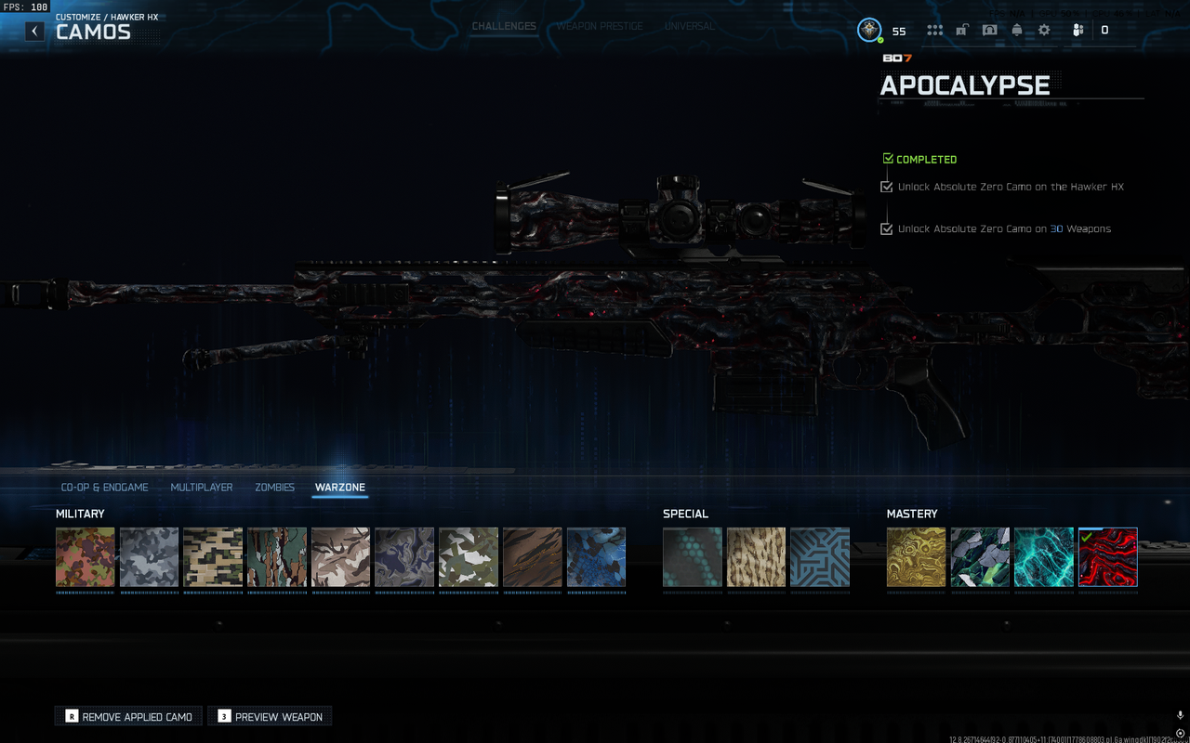Click the Customize / Hawker HX breadcrumb

point(107,17)
